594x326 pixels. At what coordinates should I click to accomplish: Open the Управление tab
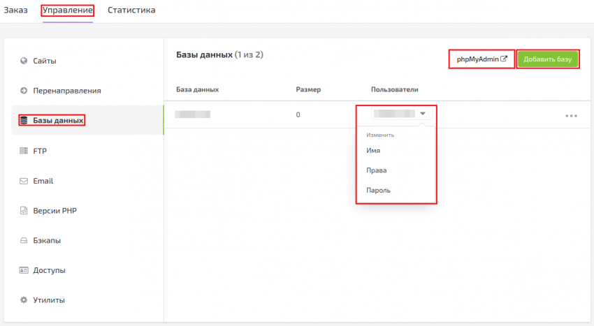coord(68,10)
